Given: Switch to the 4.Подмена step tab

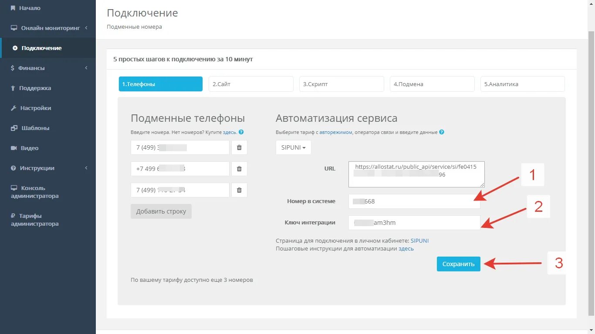Looking at the screenshot, I should point(432,84).
